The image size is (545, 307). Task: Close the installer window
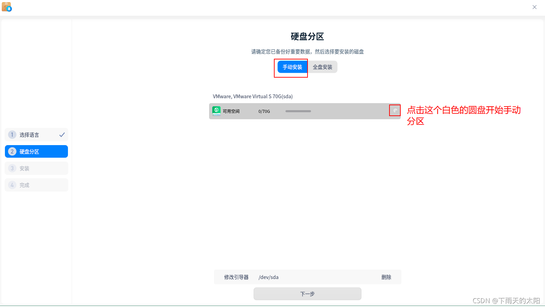[534, 7]
